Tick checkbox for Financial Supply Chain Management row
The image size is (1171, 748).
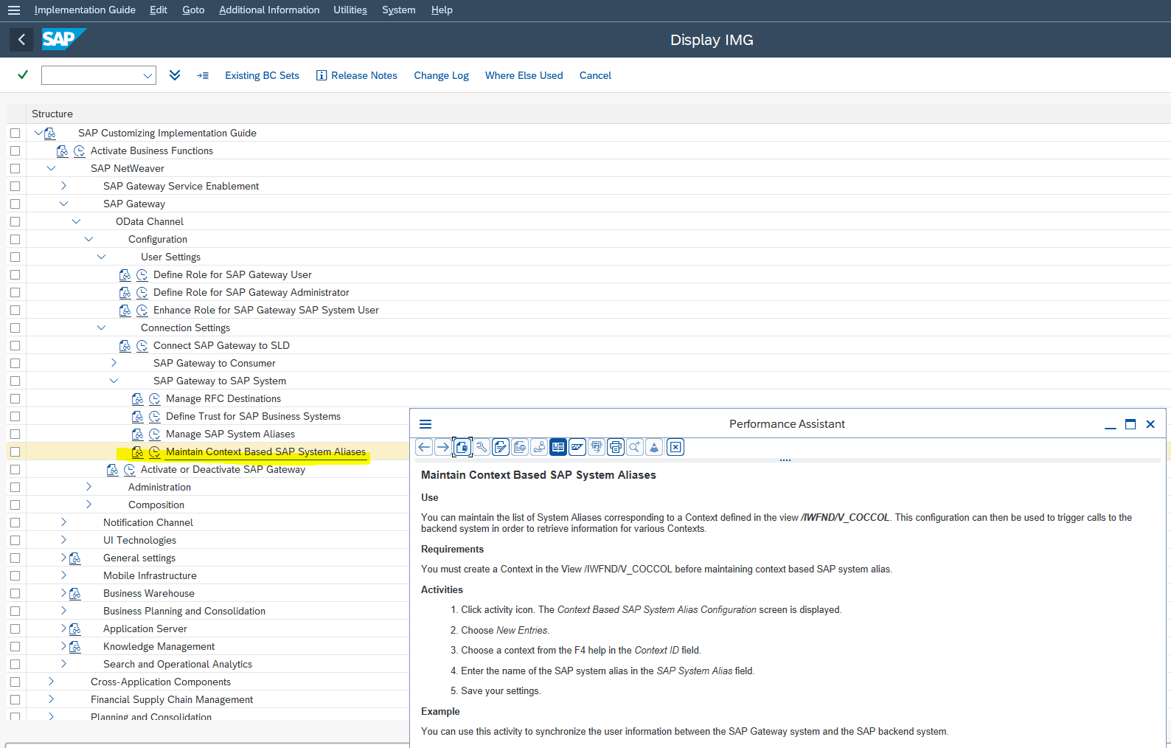(x=15, y=699)
